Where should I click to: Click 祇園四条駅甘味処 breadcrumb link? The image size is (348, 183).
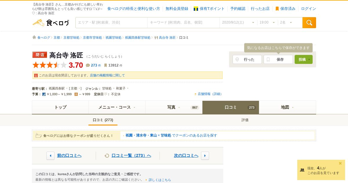click(138, 38)
